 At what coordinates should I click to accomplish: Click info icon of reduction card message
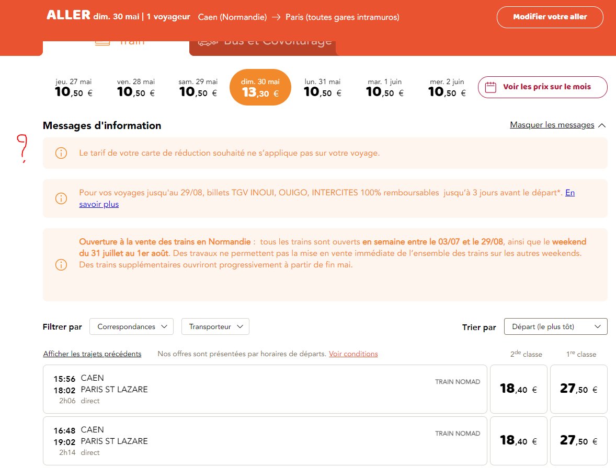click(x=61, y=153)
